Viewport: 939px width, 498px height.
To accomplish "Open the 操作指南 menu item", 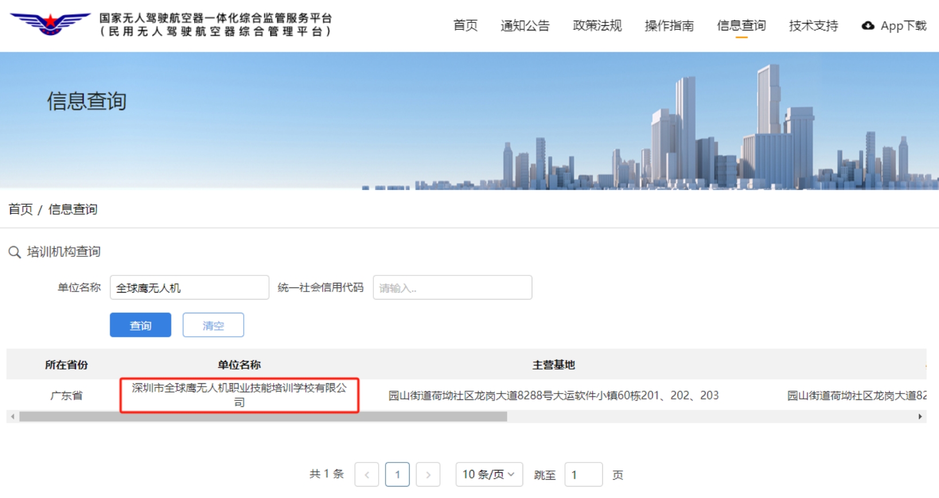I will pyautogui.click(x=669, y=26).
